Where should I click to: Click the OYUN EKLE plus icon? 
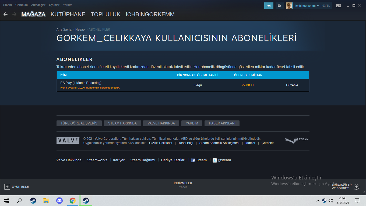click(x=7, y=187)
